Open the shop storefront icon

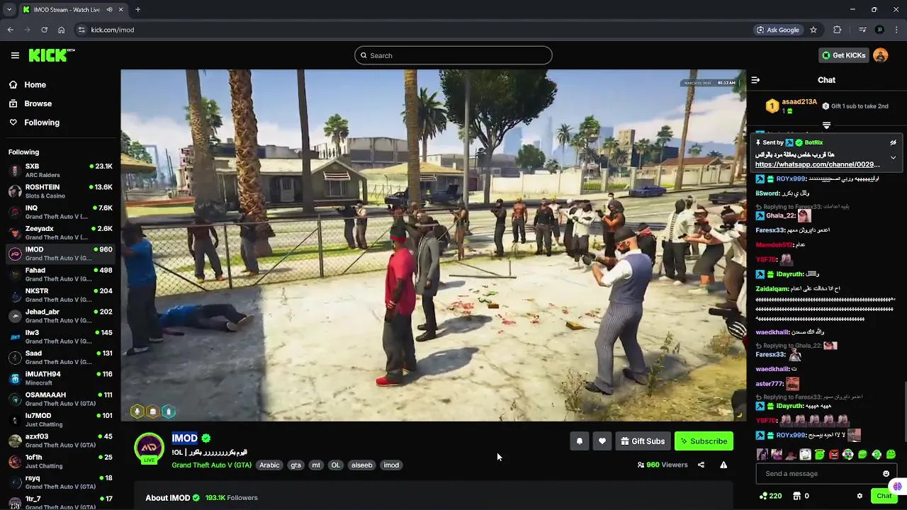(x=796, y=496)
